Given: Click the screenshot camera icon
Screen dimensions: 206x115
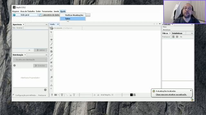Looking at the screenshot, I should pos(56,95).
